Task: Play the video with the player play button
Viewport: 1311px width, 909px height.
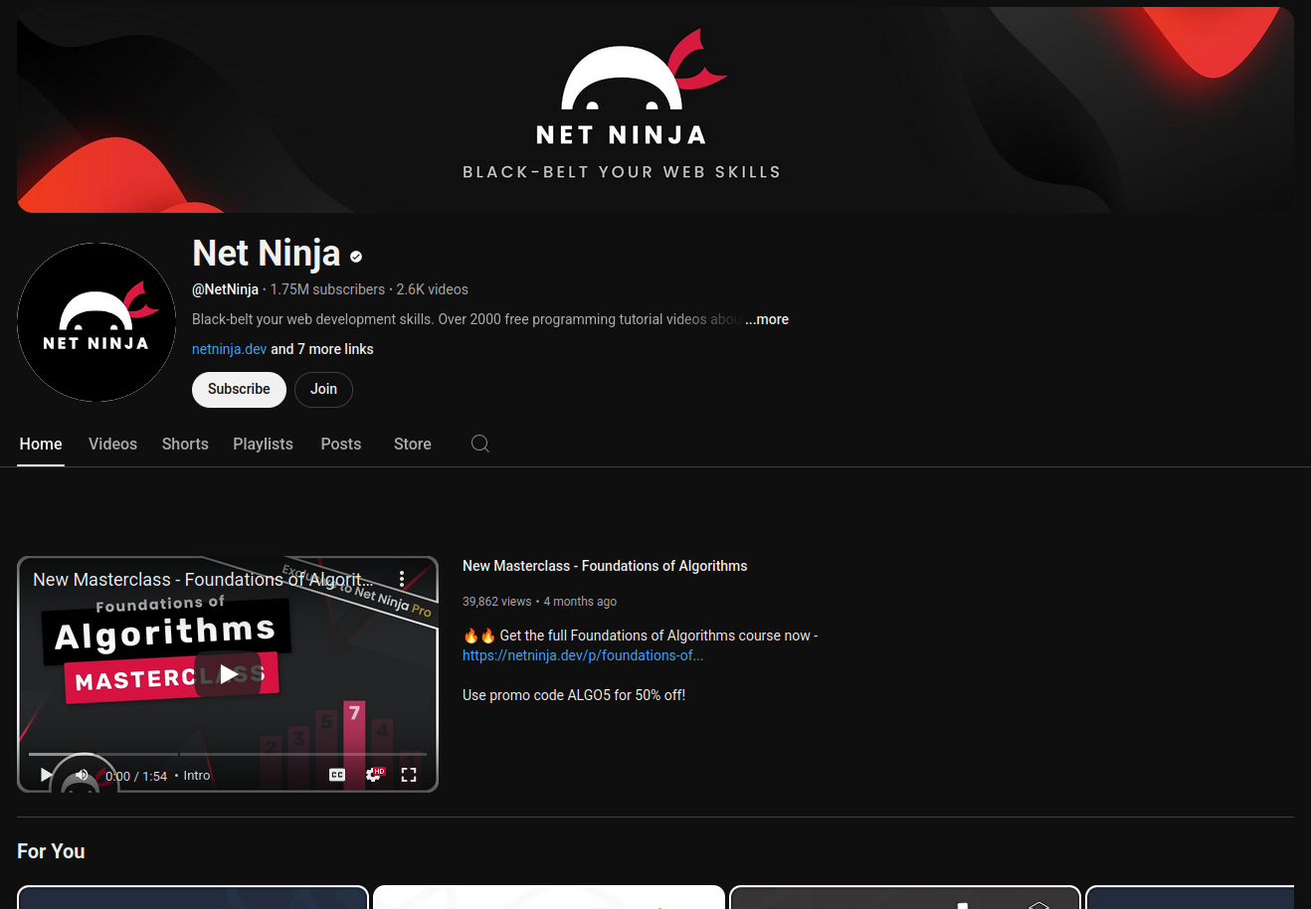Action: [x=46, y=774]
